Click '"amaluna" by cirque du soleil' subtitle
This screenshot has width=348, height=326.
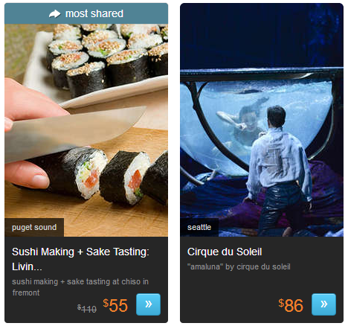(x=239, y=267)
